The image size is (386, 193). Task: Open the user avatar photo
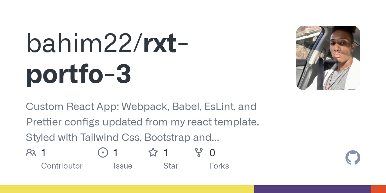click(x=328, y=58)
